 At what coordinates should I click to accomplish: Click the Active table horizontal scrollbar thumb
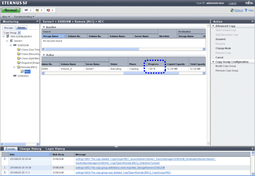[151, 73]
